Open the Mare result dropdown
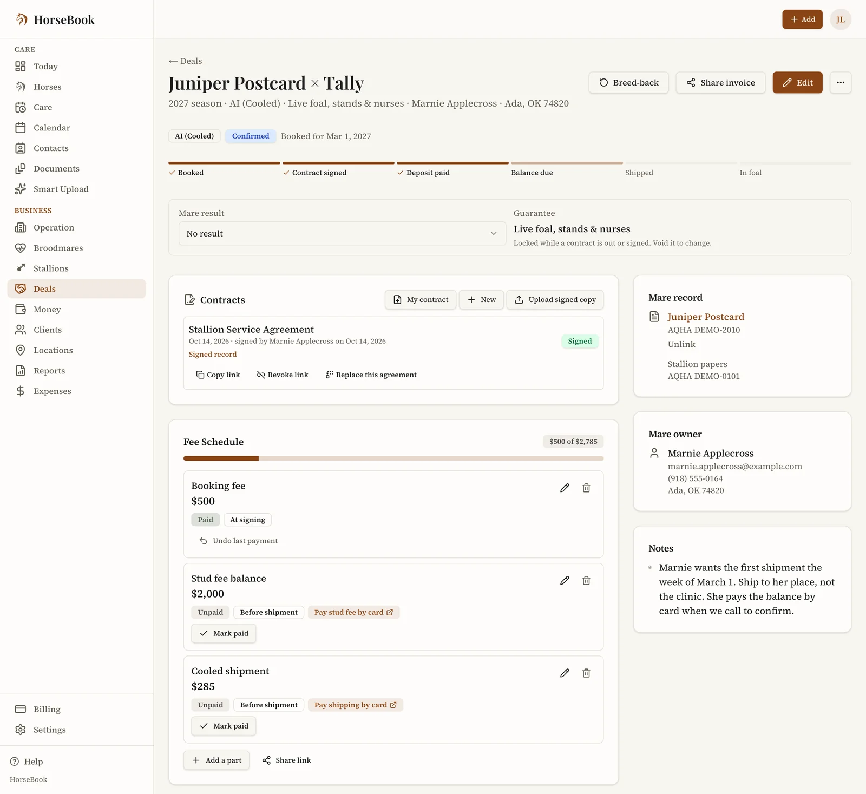 [x=342, y=233]
